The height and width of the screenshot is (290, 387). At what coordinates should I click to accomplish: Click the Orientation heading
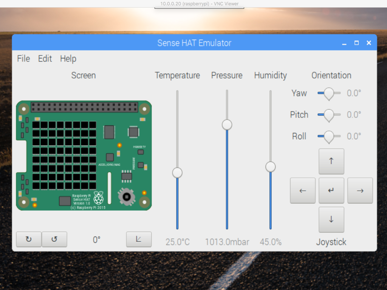pos(331,75)
